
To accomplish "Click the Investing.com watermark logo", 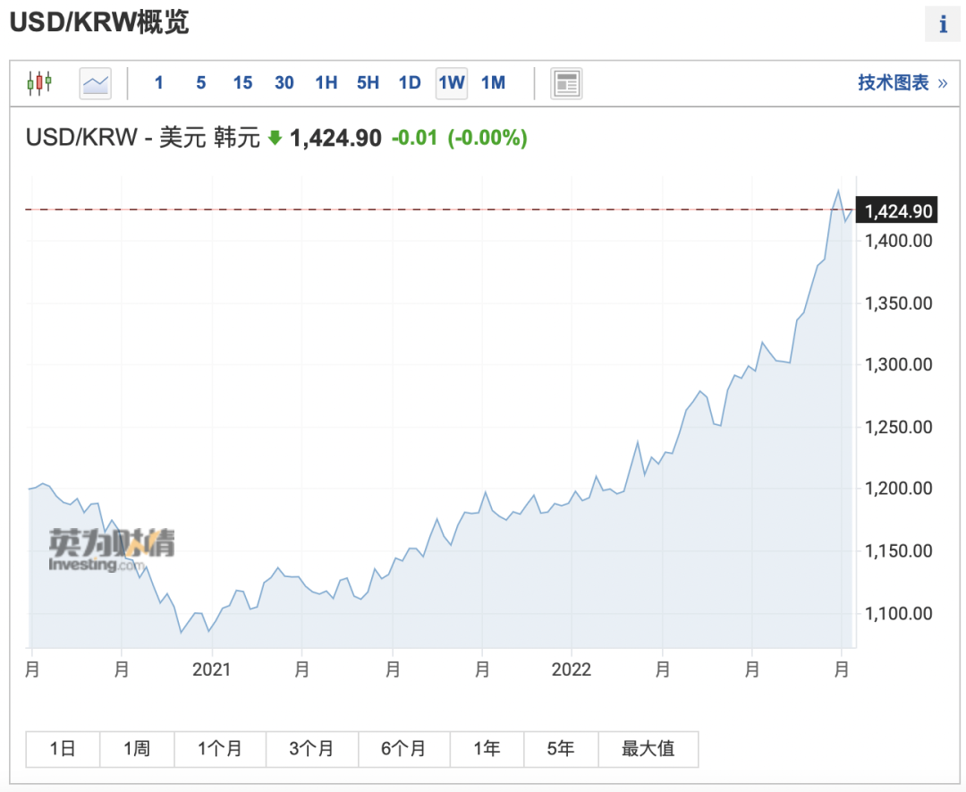I will pos(112,549).
